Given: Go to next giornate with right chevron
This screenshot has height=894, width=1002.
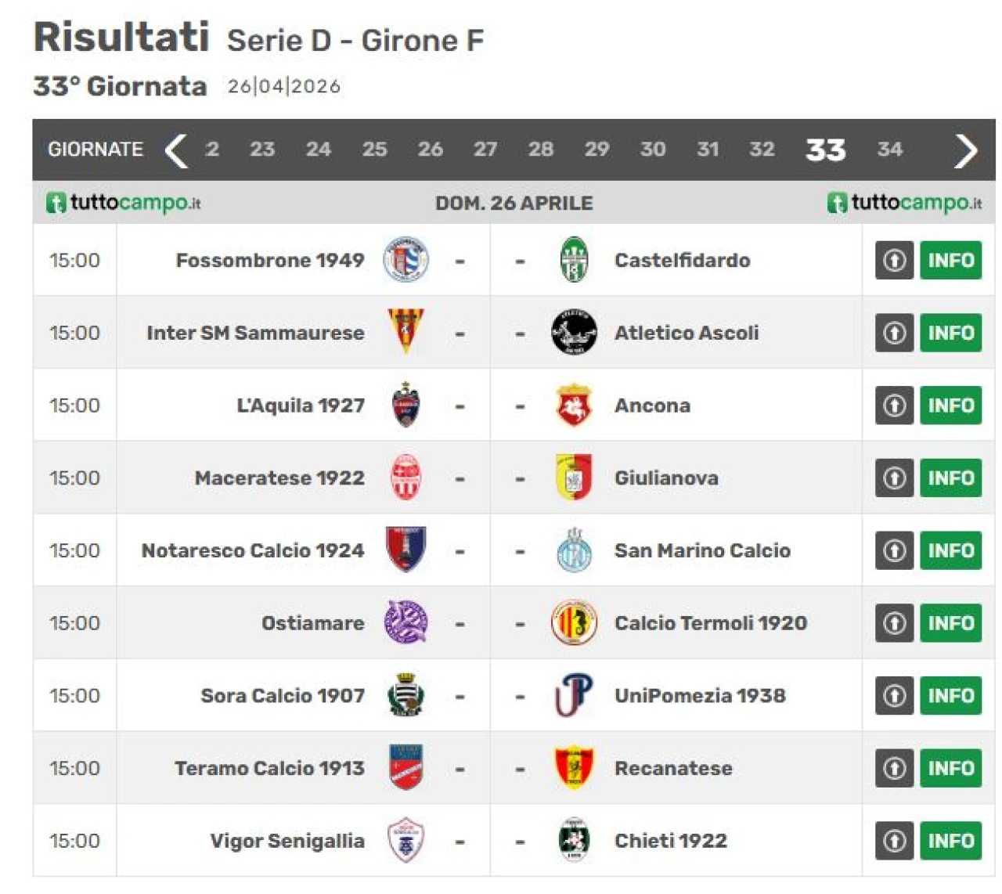Looking at the screenshot, I should (x=965, y=150).
